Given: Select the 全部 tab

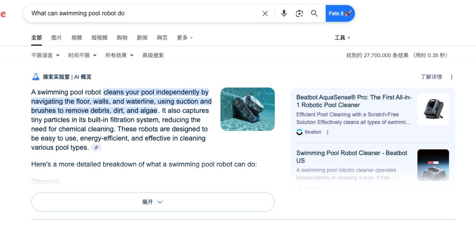Looking at the screenshot, I should pyautogui.click(x=37, y=37).
